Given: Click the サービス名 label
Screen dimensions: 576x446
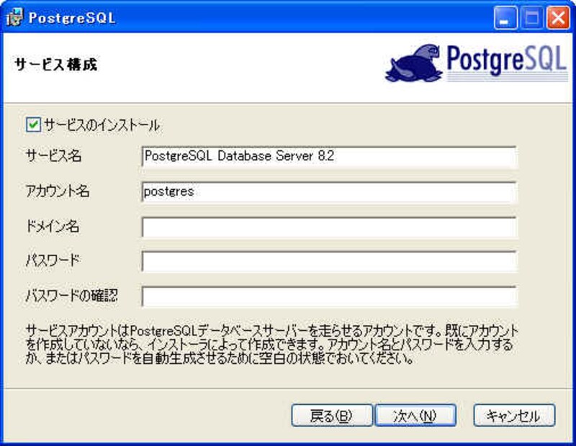Looking at the screenshot, I should 53,156.
